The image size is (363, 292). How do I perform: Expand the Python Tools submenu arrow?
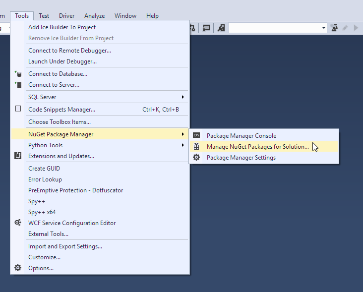click(182, 145)
